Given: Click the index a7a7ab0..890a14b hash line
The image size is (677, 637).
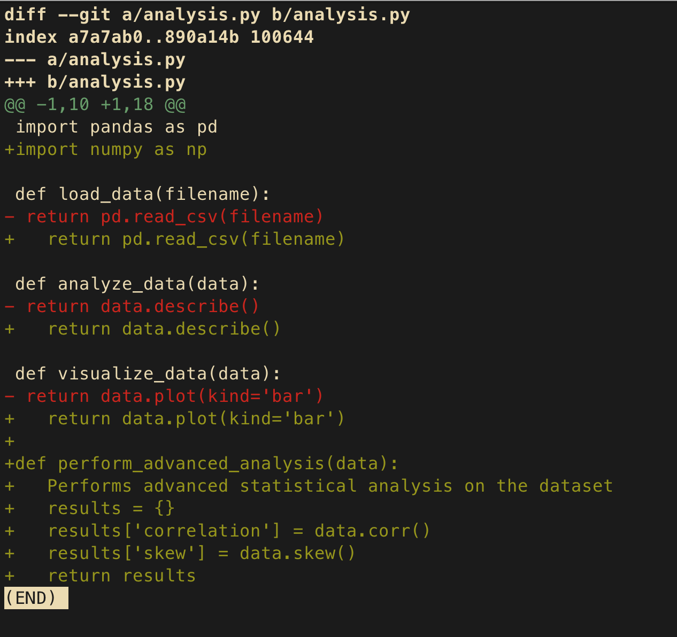Looking at the screenshot, I should [x=159, y=37].
